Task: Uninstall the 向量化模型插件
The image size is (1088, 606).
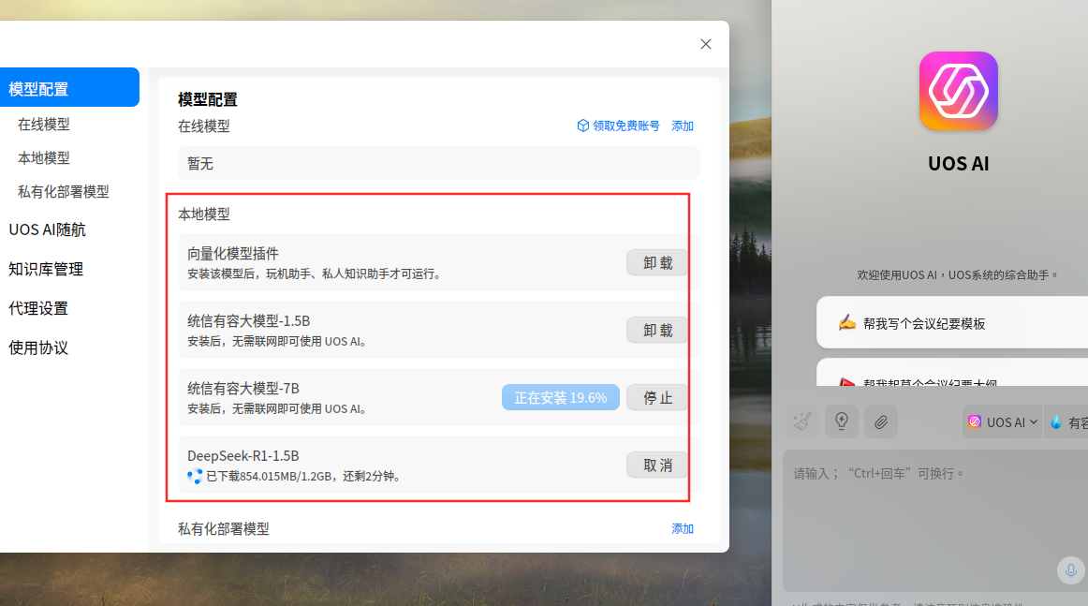Action: (657, 263)
